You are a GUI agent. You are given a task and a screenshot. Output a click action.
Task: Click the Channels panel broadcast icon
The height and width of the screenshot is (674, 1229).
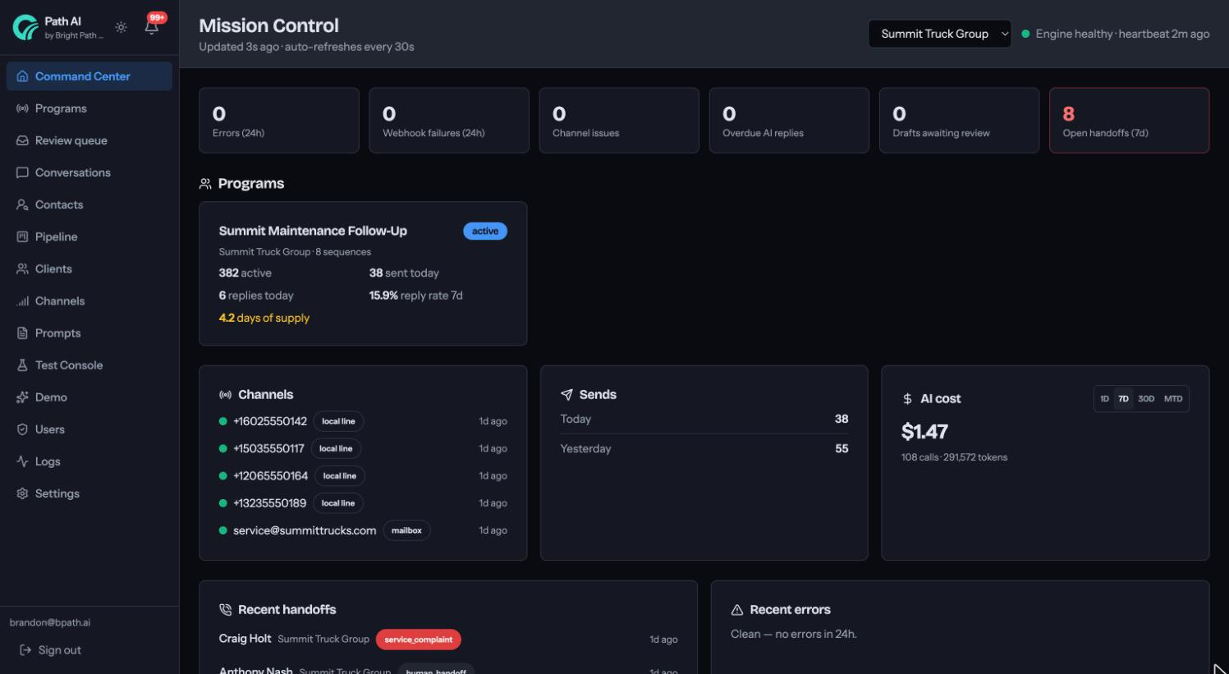point(225,395)
